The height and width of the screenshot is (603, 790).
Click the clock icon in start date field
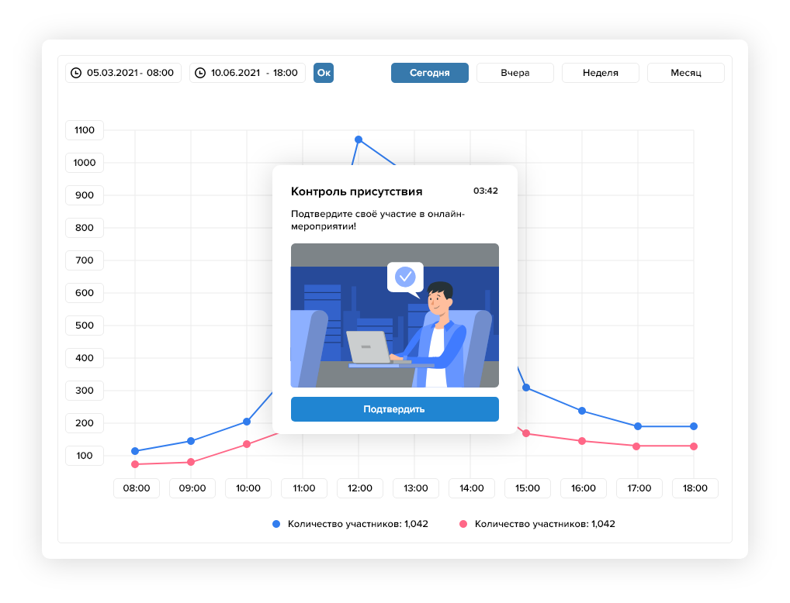click(x=76, y=73)
